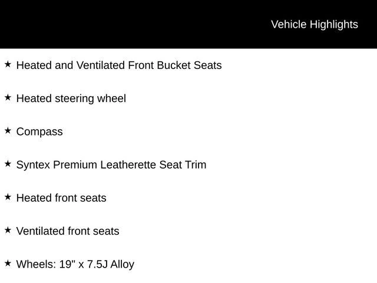Click the words Bucket Seats in the first highlight
The image size is (377, 283).
pos(189,65)
